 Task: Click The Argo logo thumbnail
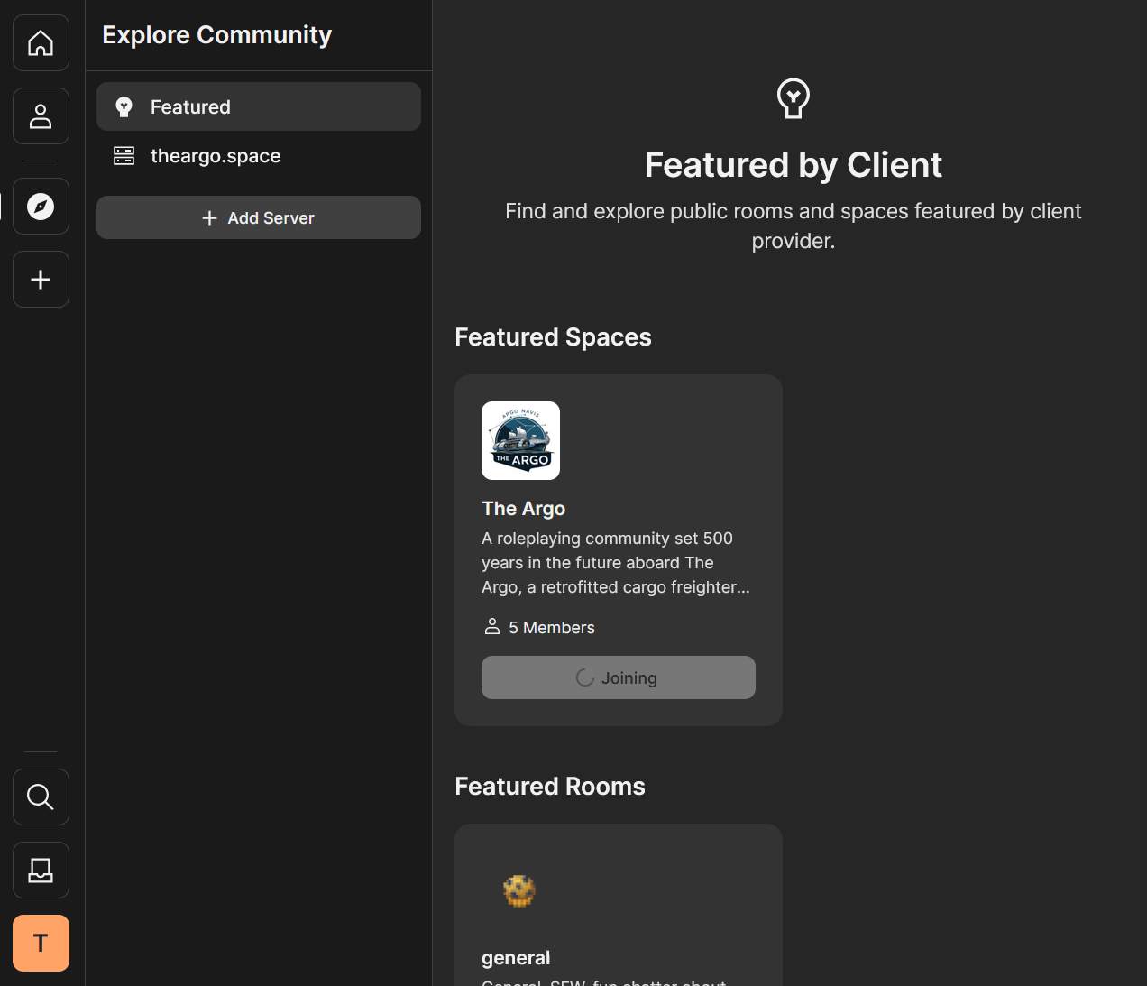[x=520, y=441]
